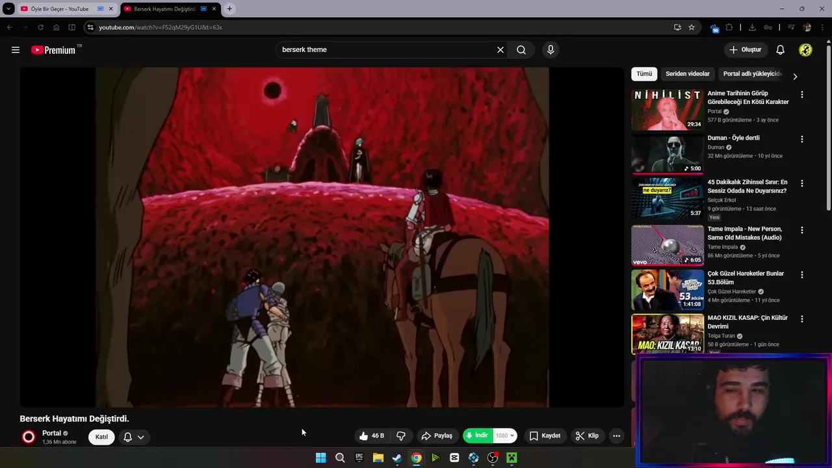The height and width of the screenshot is (468, 832).
Task: Open Chrome downloads arrow icon
Action: coord(752,27)
